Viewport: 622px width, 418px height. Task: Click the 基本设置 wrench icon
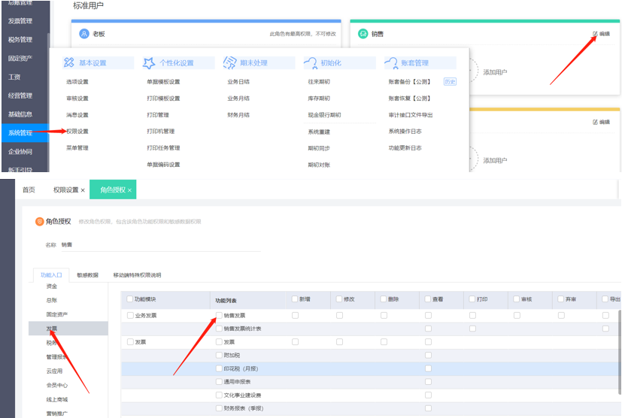point(69,63)
